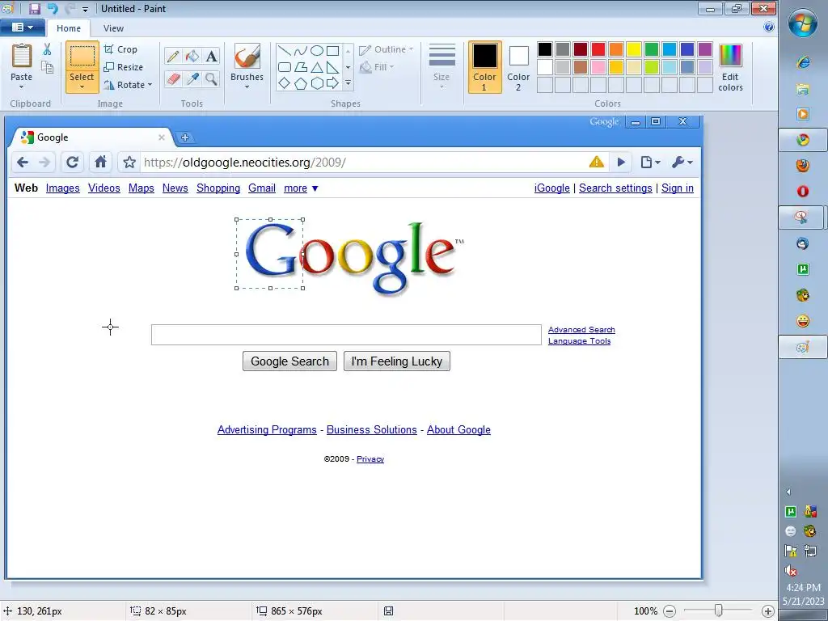The image size is (828, 621).
Task: Open Opera from the taskbar
Action: pyautogui.click(x=803, y=191)
